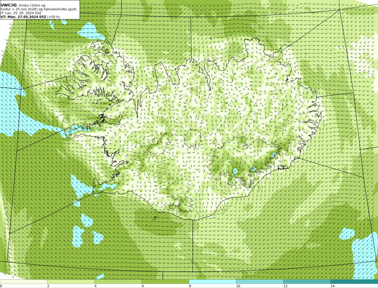Click the palest 0–2 m/s legend swatch
378x288 pixels.
[24, 282]
